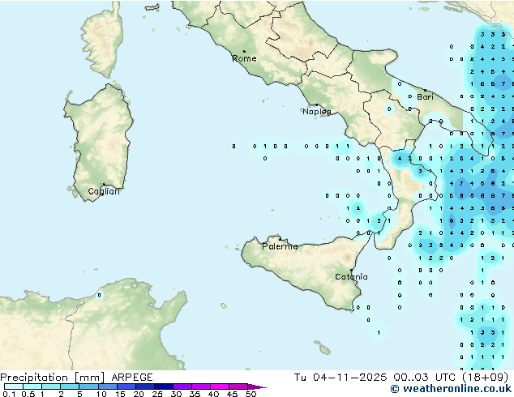Viewport: 514px width, 397px height.
Task: Click the over-50 mm arrow tip of legend
Action: (x=257, y=386)
